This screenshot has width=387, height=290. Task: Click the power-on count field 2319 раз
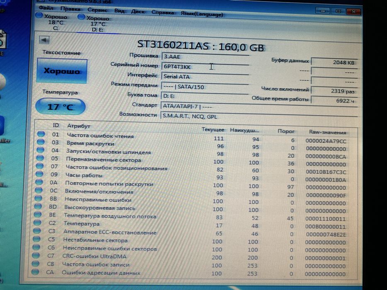[334, 91]
